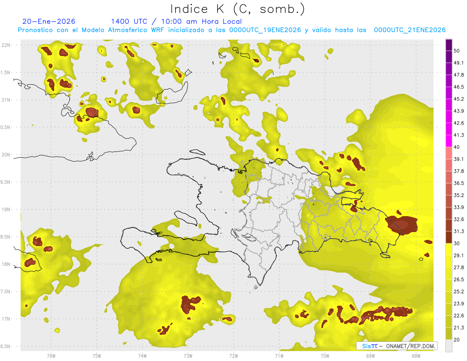This screenshot has height=361, width=467.
Task: Click the longitude label '76W'
Action: coord(51,356)
